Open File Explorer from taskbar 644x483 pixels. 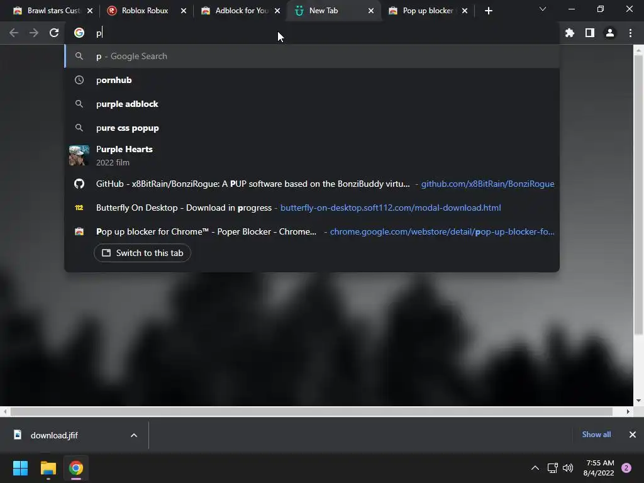coord(48,468)
